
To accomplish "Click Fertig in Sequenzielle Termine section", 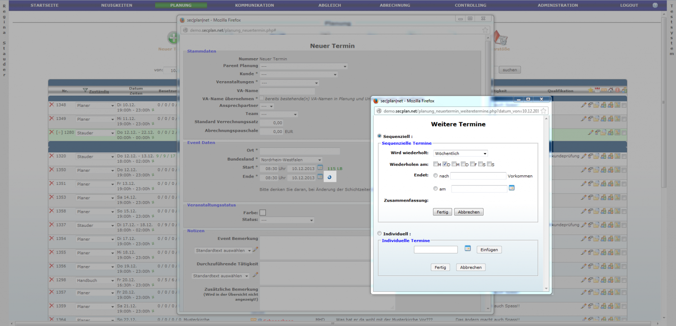I will (x=442, y=212).
